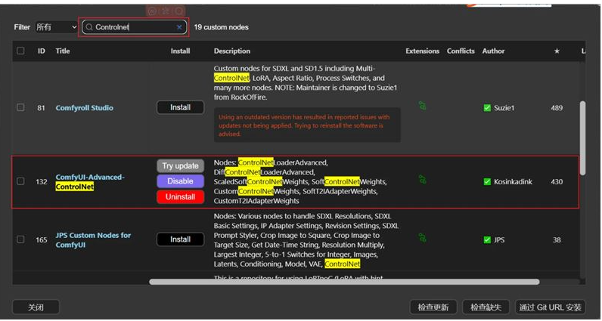
Task: Check the select-all checkbox in table header
Action: [x=20, y=51]
